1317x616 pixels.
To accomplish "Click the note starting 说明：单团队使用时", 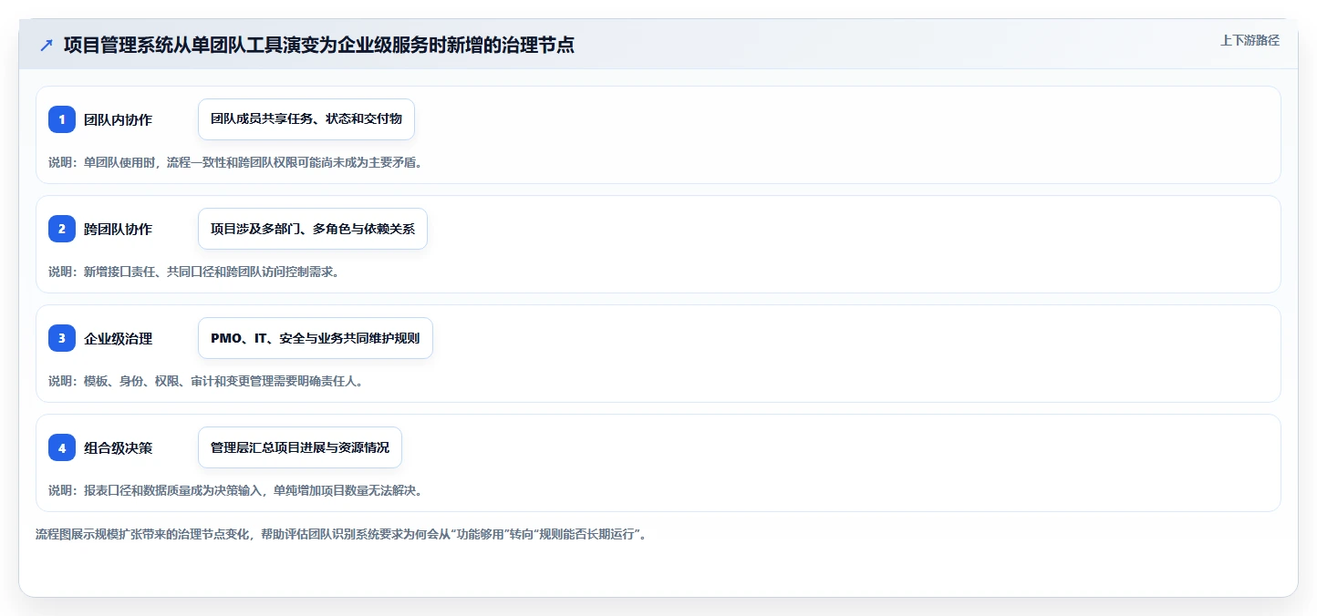I will click(237, 162).
